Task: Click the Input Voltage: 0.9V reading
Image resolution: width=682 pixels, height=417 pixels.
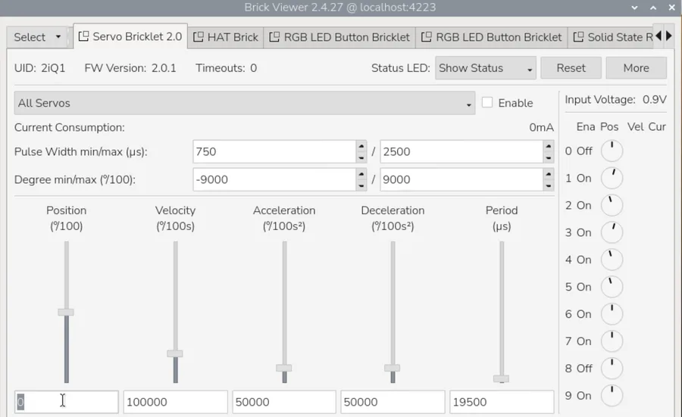Action: point(615,99)
